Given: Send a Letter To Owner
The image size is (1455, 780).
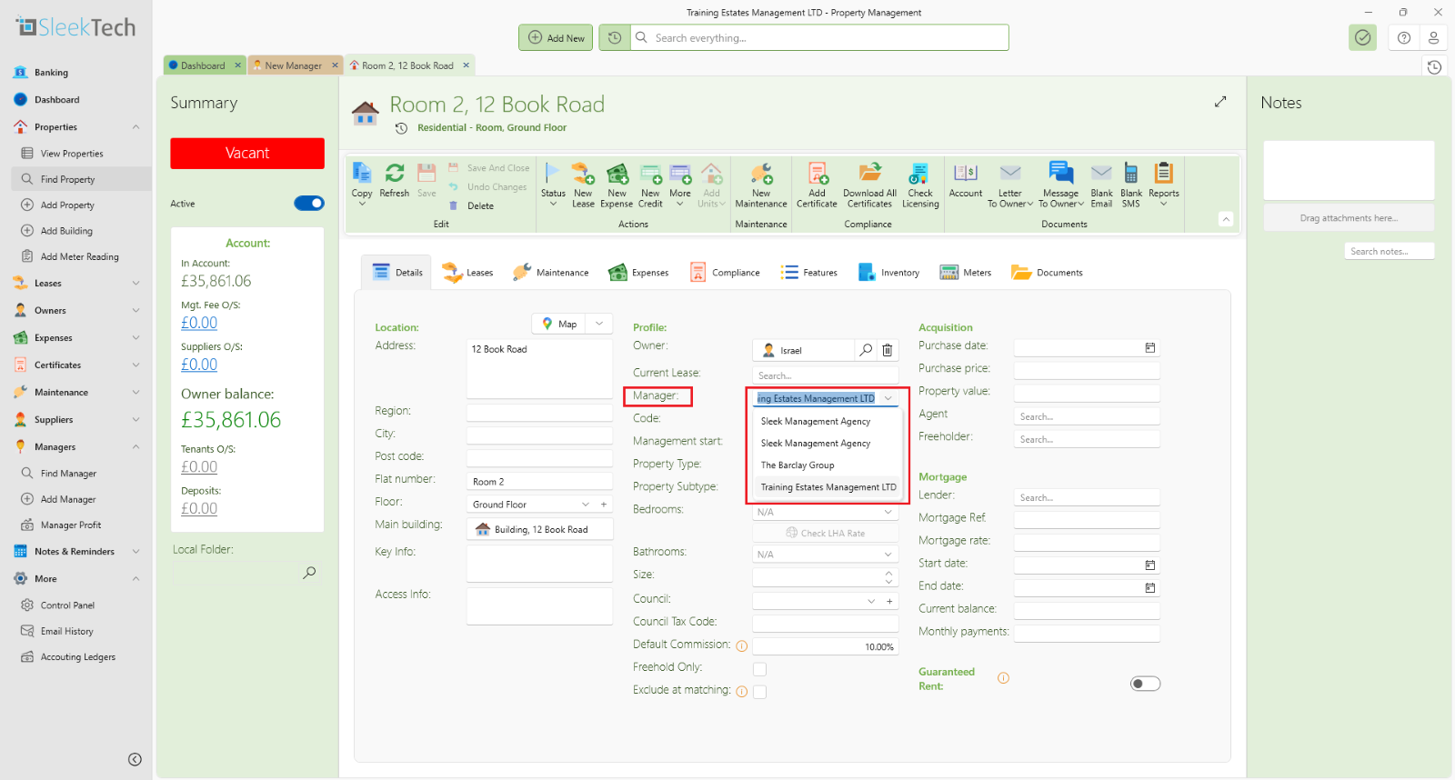Looking at the screenshot, I should tap(1010, 185).
